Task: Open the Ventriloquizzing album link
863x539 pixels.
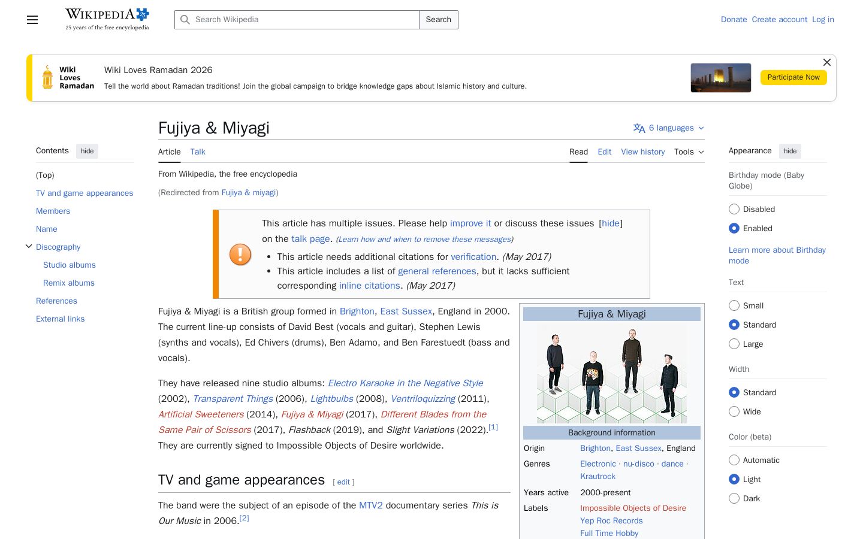Action: (x=423, y=399)
